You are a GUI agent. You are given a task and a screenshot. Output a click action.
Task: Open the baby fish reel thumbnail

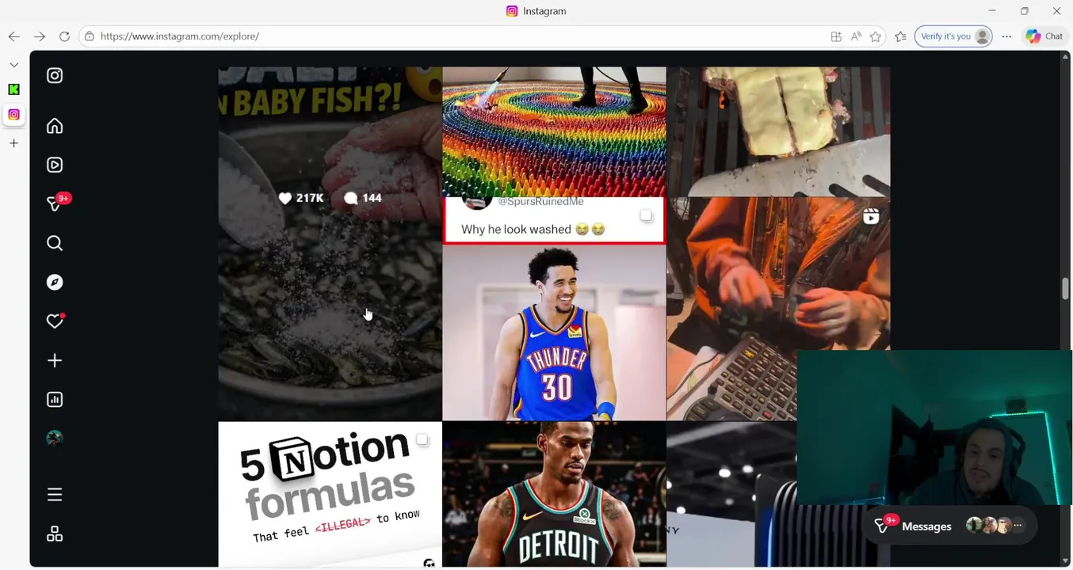coord(330,243)
